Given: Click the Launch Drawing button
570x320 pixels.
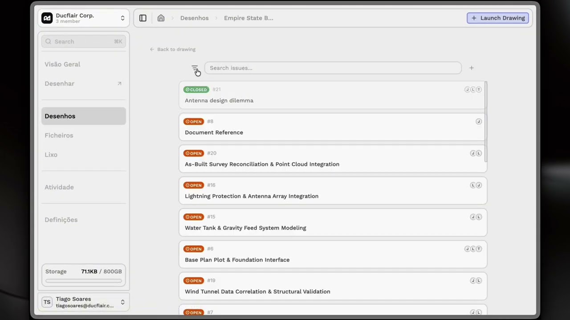Looking at the screenshot, I should click(498, 18).
